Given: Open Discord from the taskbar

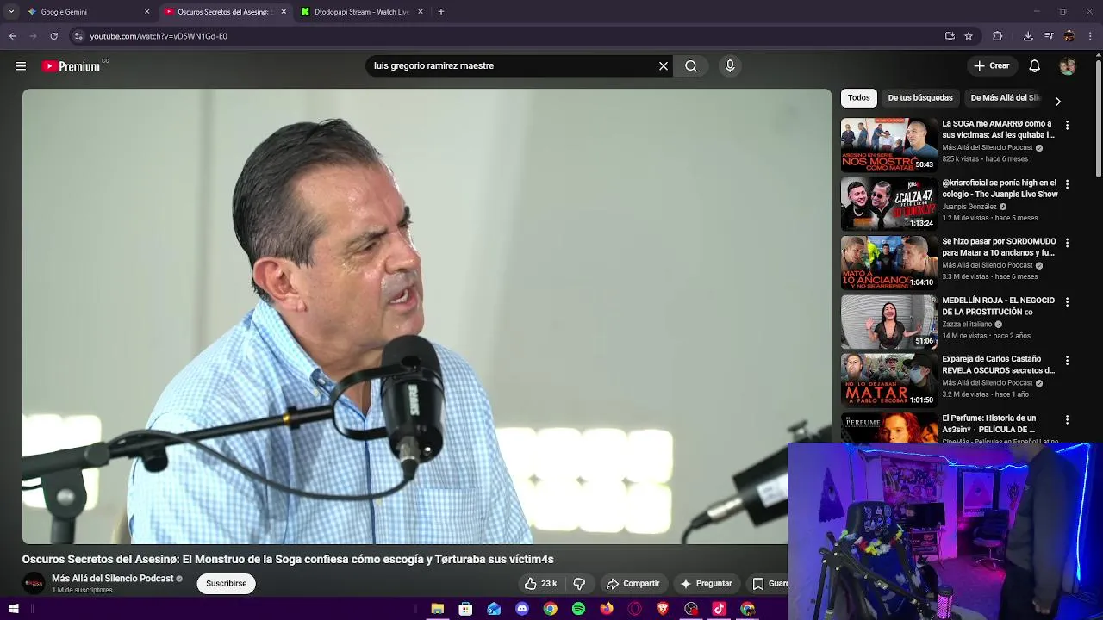Looking at the screenshot, I should pos(522,609).
